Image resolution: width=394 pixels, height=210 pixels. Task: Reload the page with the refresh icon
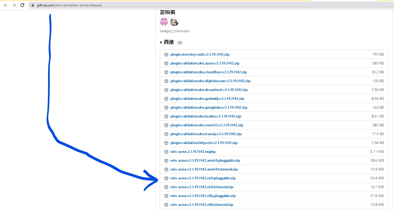22,5
